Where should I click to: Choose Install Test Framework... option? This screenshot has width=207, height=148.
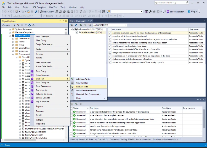[x=89, y=91]
